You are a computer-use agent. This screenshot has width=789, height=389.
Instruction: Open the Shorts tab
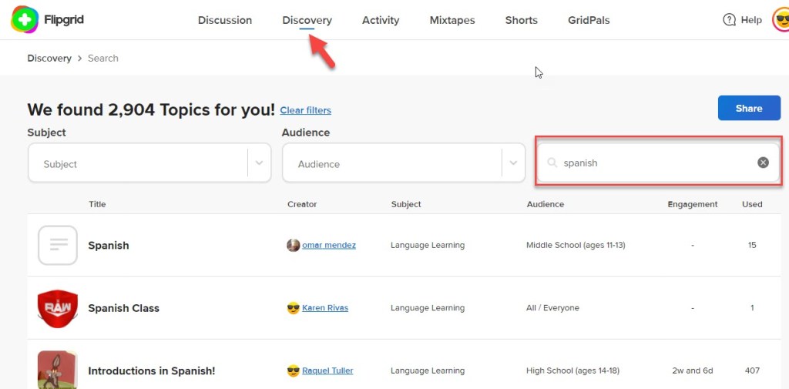[522, 20]
